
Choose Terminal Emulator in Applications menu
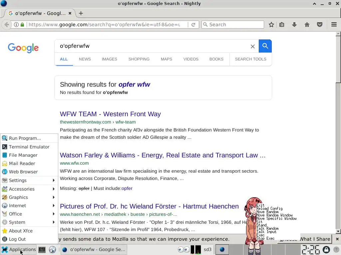(29, 147)
